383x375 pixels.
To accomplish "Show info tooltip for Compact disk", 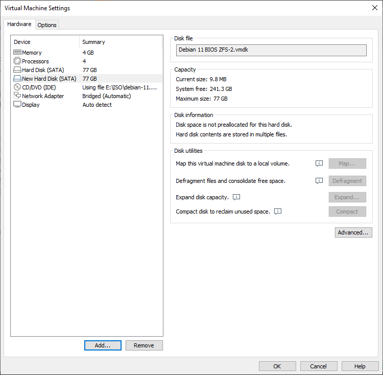I will click(278, 212).
